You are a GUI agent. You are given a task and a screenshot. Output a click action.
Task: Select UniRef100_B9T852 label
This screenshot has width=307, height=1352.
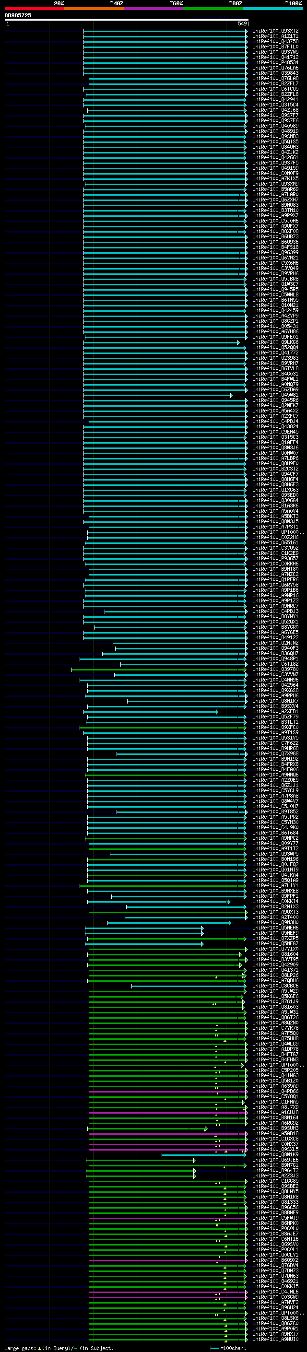[x=275, y=811]
